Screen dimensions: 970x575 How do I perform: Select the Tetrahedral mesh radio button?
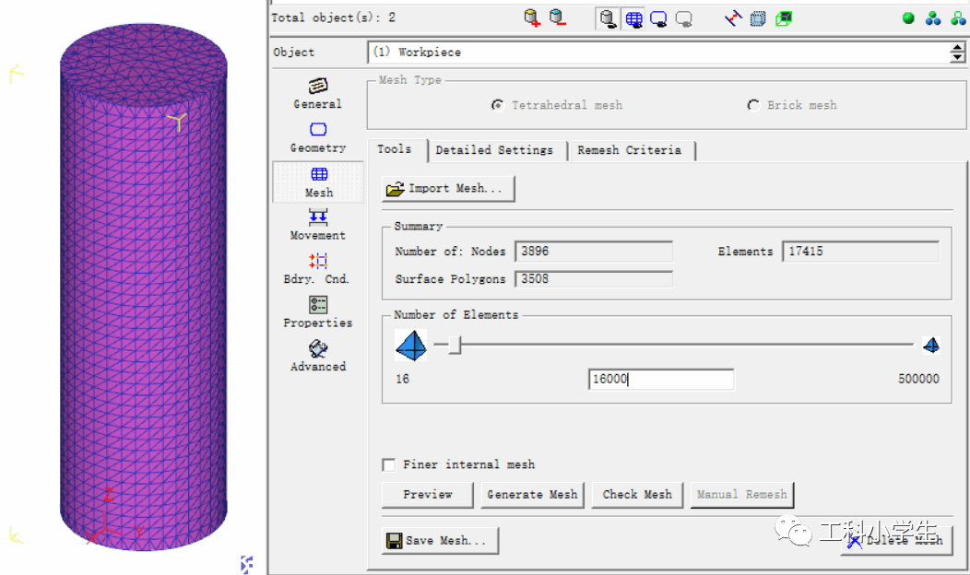coord(497,105)
